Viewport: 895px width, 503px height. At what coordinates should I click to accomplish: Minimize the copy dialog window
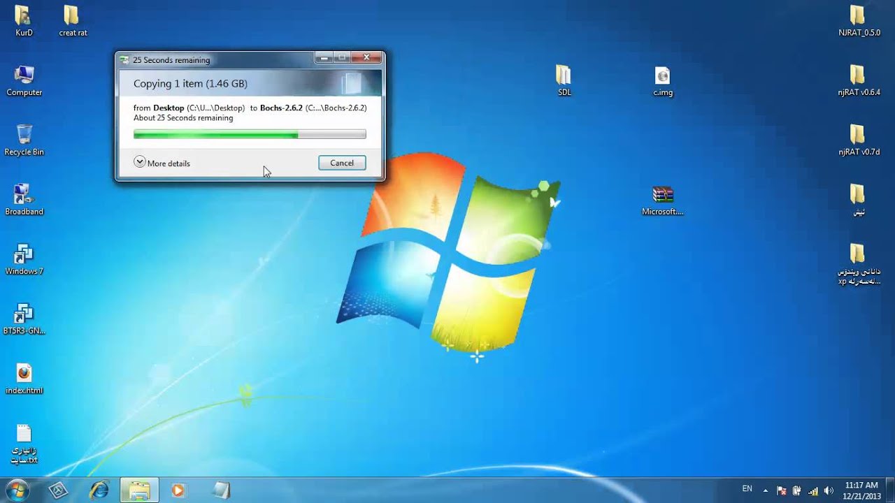[x=323, y=58]
